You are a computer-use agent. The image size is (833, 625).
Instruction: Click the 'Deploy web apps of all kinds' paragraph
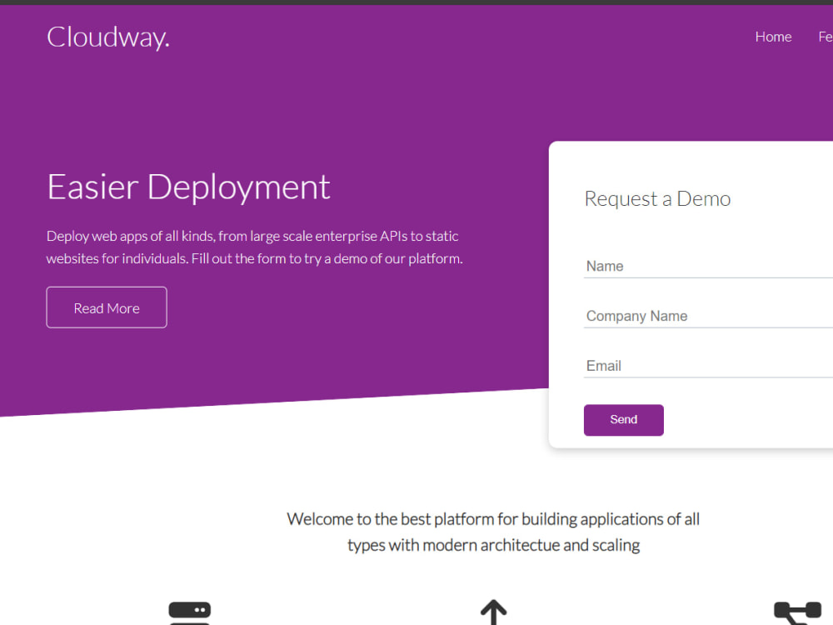coord(254,247)
